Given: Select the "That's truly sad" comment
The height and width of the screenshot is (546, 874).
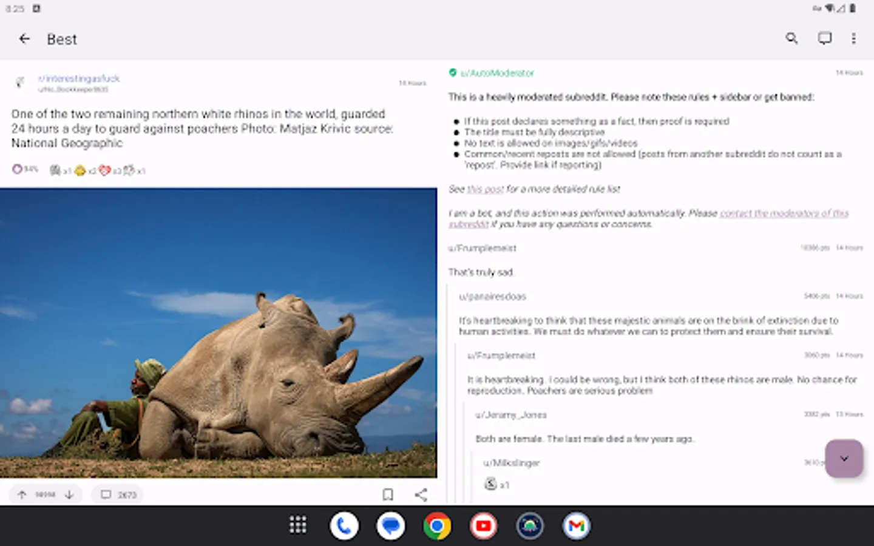Looking at the screenshot, I should [x=481, y=272].
